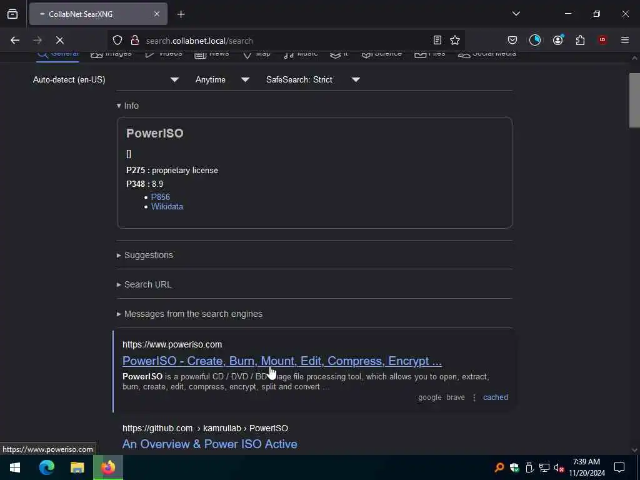640x480 pixels.
Task: Switch to the Social Media tab
Action: pyautogui.click(x=487, y=55)
